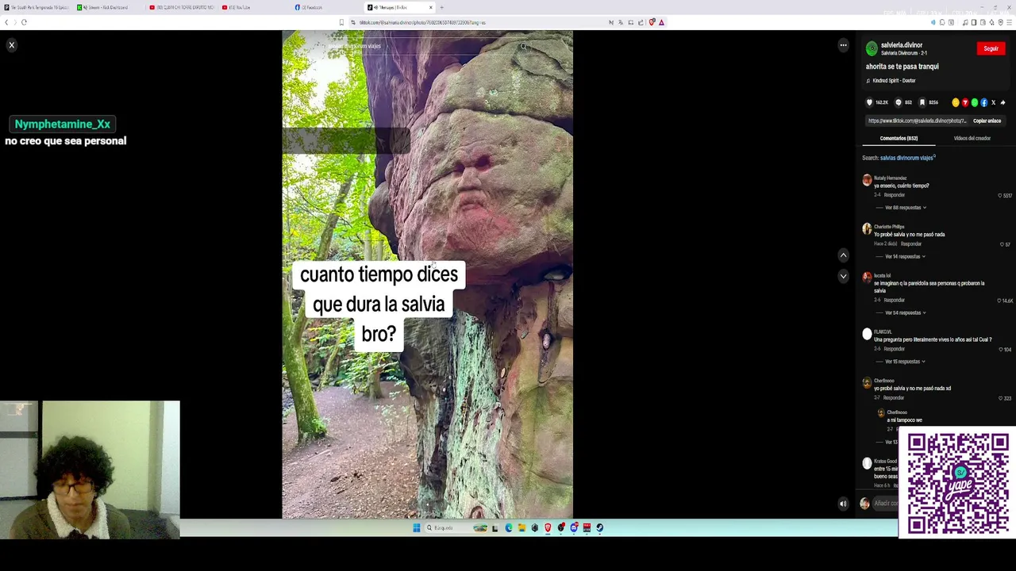Image resolution: width=1016 pixels, height=571 pixels.
Task: Open the Windows Start menu
Action: [416, 528]
